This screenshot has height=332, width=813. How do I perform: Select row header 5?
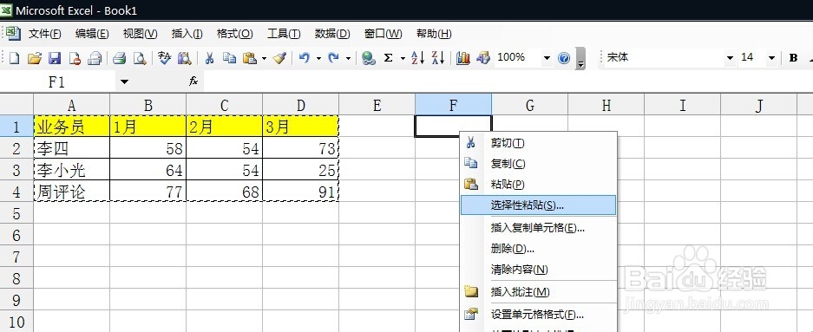16,213
